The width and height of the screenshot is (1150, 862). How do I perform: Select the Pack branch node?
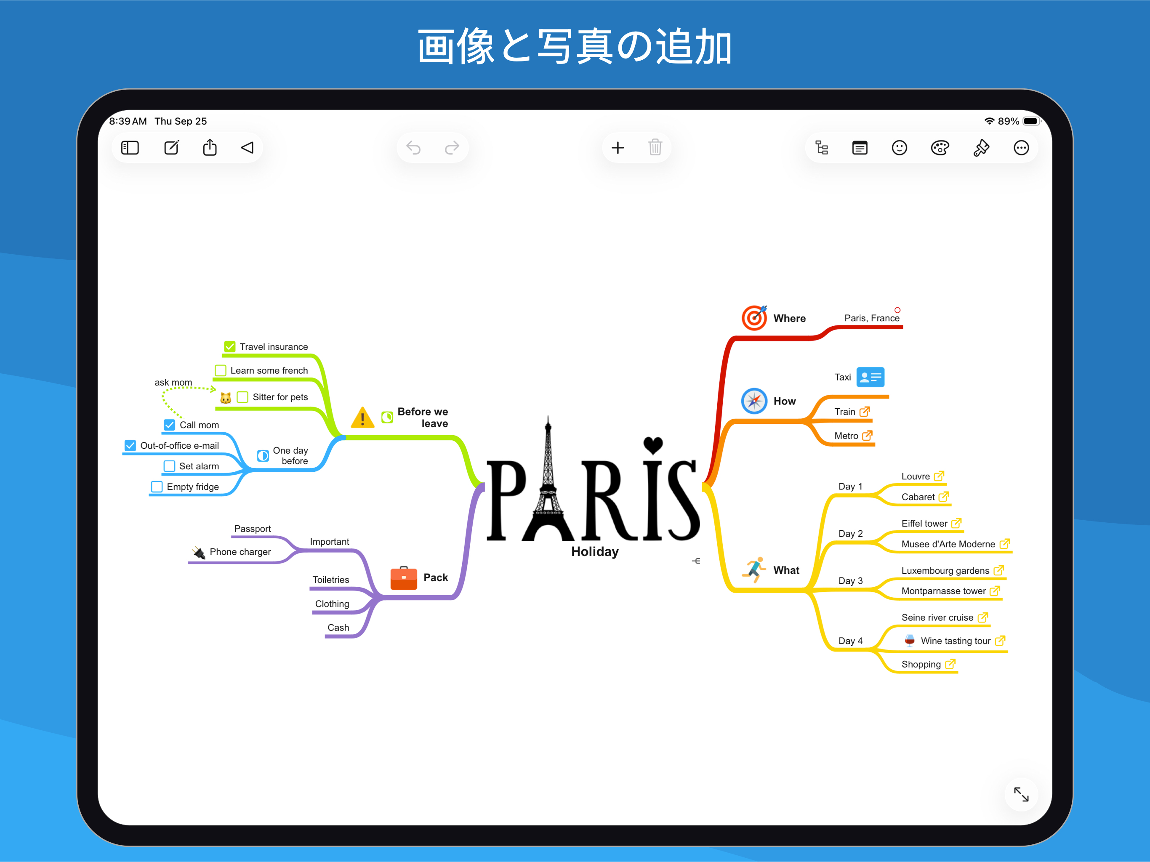point(435,577)
